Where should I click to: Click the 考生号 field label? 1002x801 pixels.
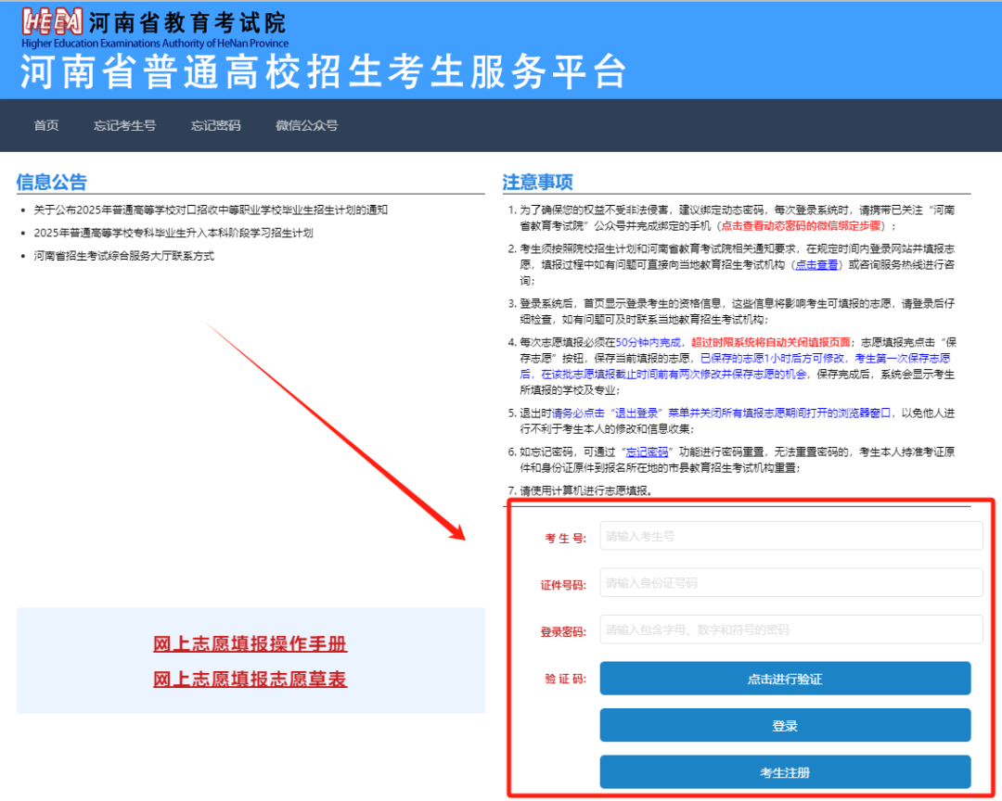point(565,539)
